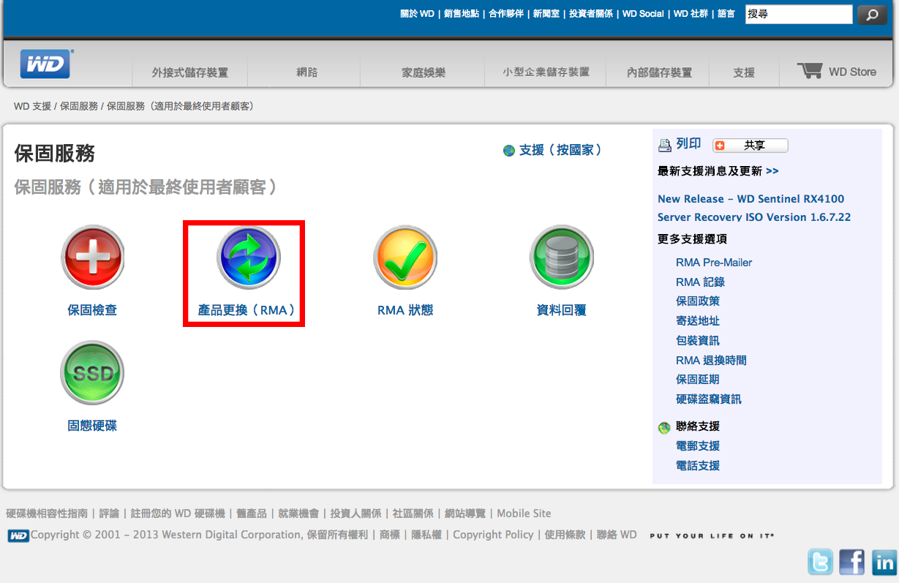
Task: Open the 家庭娛樂 menu
Action: pyautogui.click(x=424, y=72)
